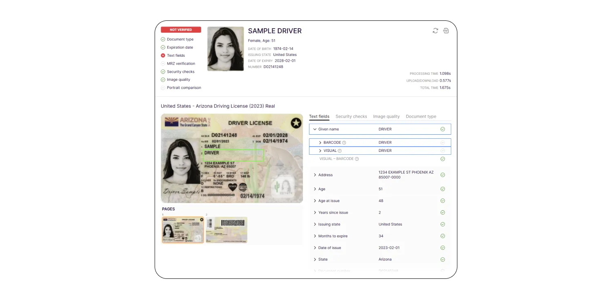Open the Image quality tab
This screenshot has width=612, height=287.
click(386, 116)
